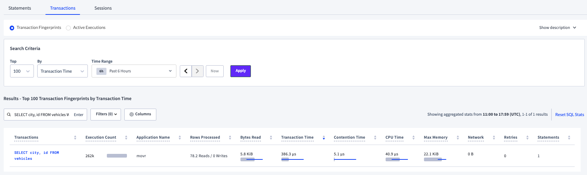
Task: Click sort icon for Statements column
Action: 569,138
